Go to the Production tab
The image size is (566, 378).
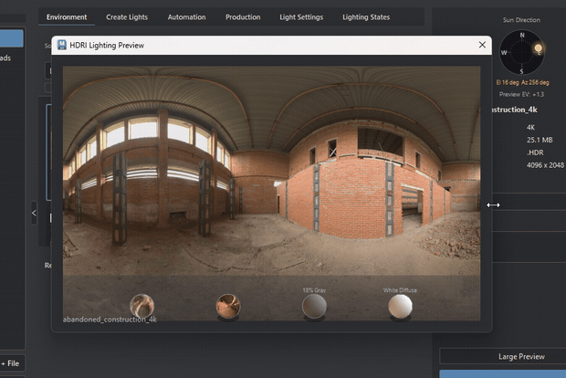[243, 17]
